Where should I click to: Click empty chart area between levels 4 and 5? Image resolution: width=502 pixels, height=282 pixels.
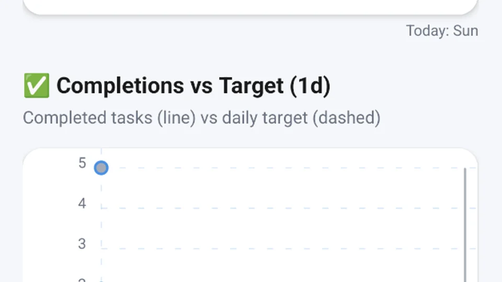[282, 188]
